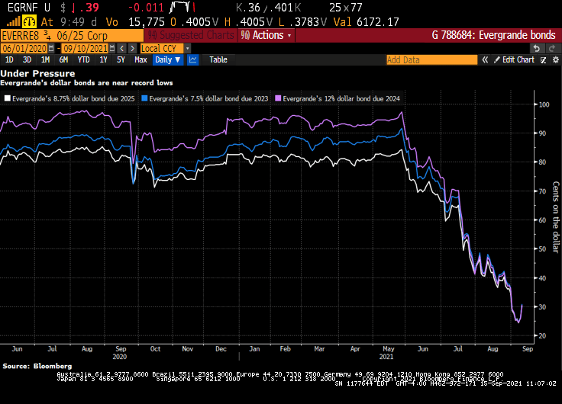
Task: Switch to the Table view
Action: tap(218, 59)
